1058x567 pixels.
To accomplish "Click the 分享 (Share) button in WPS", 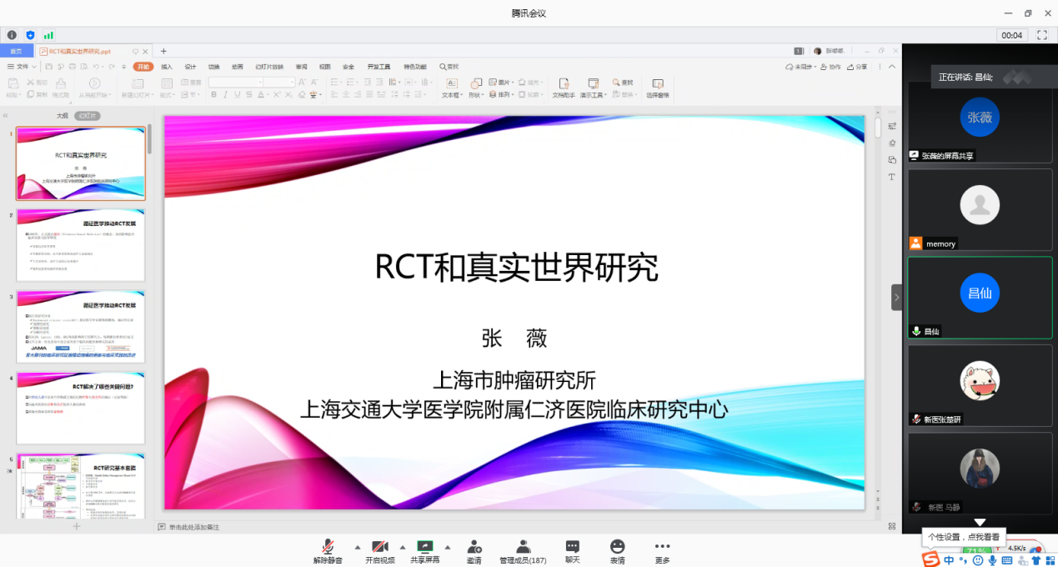I will pyautogui.click(x=858, y=67).
